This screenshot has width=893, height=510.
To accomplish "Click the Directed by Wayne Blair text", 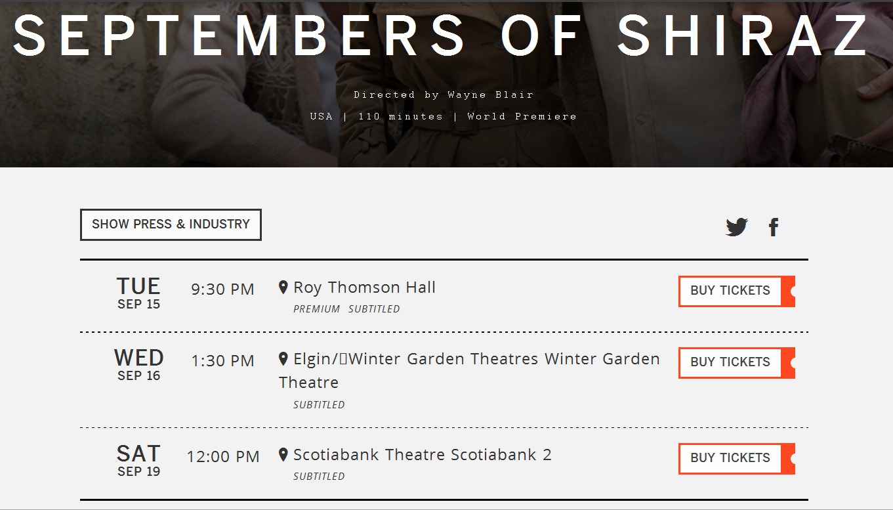I will (444, 95).
